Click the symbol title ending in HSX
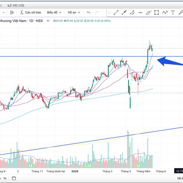Screen dimensions: 183x183 21,21
